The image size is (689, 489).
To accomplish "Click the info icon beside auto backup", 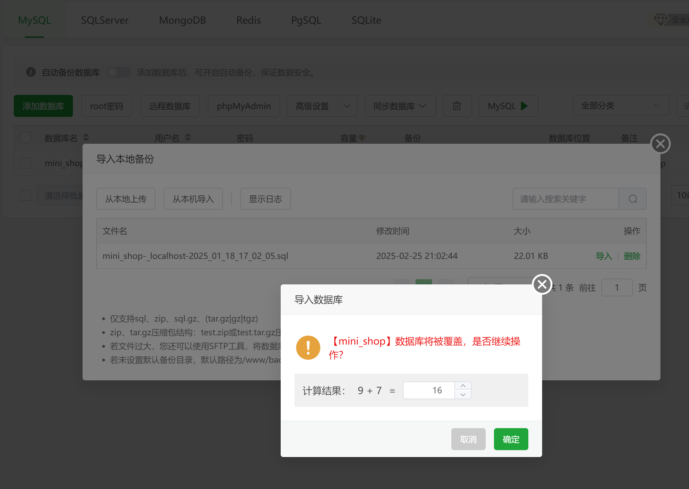I will pos(31,72).
